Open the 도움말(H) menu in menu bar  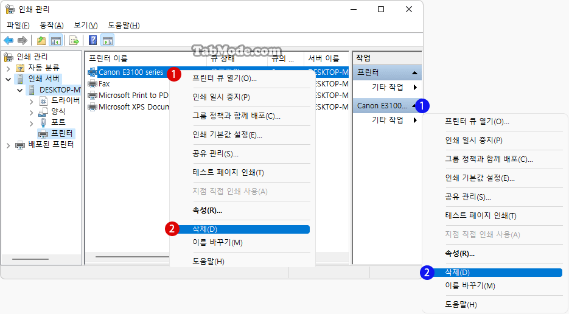[x=124, y=25]
